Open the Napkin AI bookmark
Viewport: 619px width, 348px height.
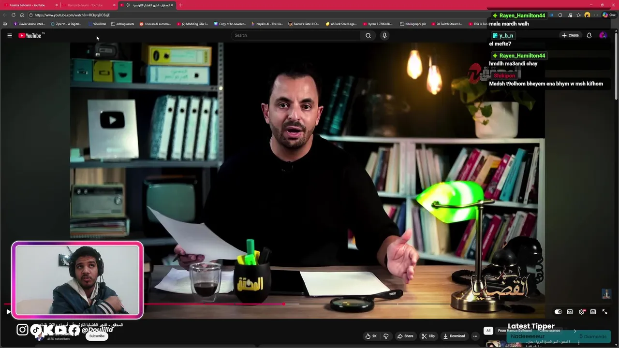[267, 24]
